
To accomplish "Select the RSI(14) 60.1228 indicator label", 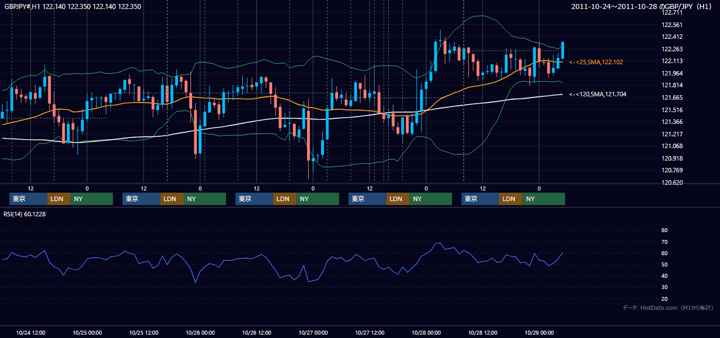I will pos(25,214).
